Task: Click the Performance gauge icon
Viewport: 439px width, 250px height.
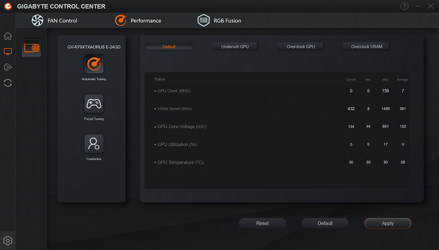Action: coord(120,20)
